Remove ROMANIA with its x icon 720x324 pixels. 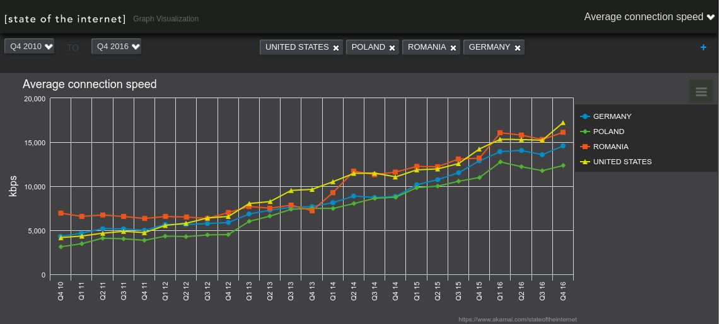pos(453,48)
